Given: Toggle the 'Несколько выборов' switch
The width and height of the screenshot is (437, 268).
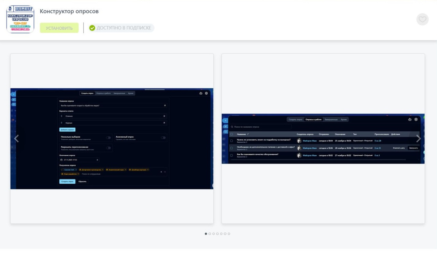Looking at the screenshot, I should pyautogui.click(x=108, y=138).
